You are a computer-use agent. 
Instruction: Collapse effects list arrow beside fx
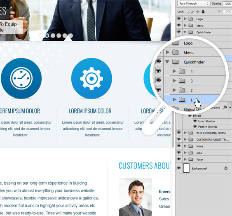point(230,107)
